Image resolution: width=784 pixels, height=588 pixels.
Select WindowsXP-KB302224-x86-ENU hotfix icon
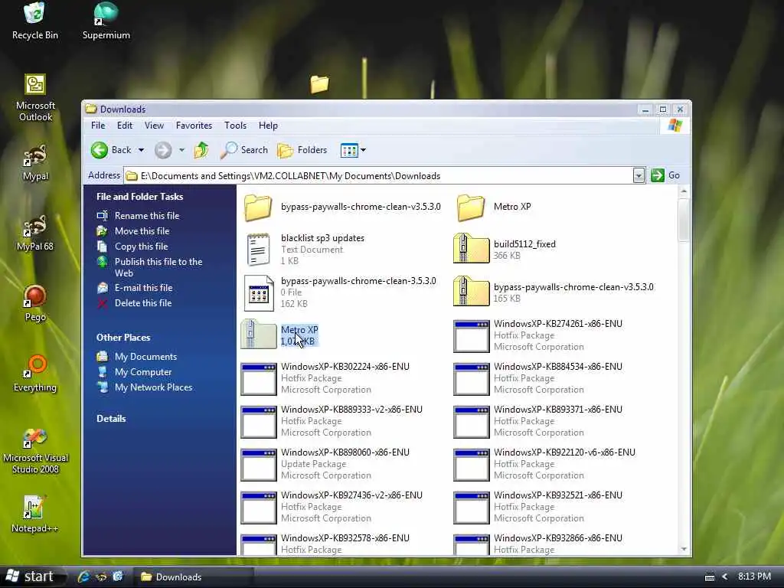pyautogui.click(x=259, y=380)
